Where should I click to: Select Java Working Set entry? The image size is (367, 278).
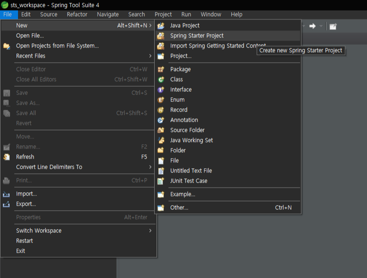tap(228, 140)
